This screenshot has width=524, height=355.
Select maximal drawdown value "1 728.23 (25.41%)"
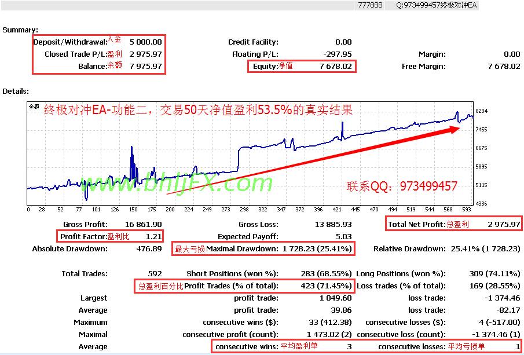pyautogui.click(x=317, y=248)
